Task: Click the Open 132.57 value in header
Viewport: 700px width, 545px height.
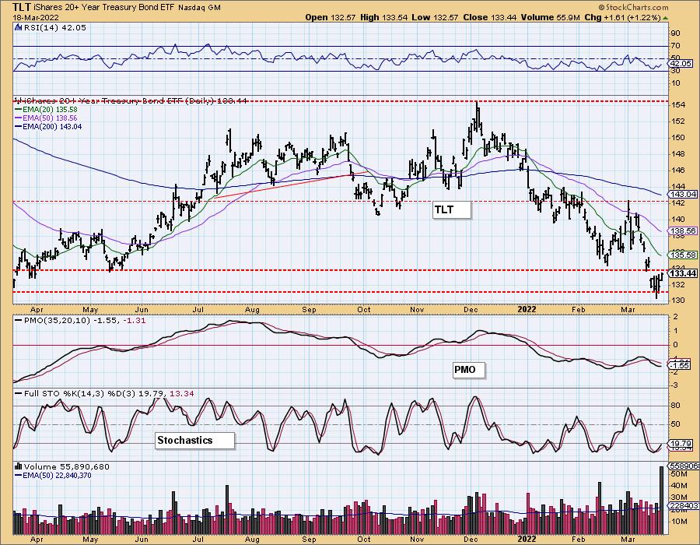Action: click(331, 17)
